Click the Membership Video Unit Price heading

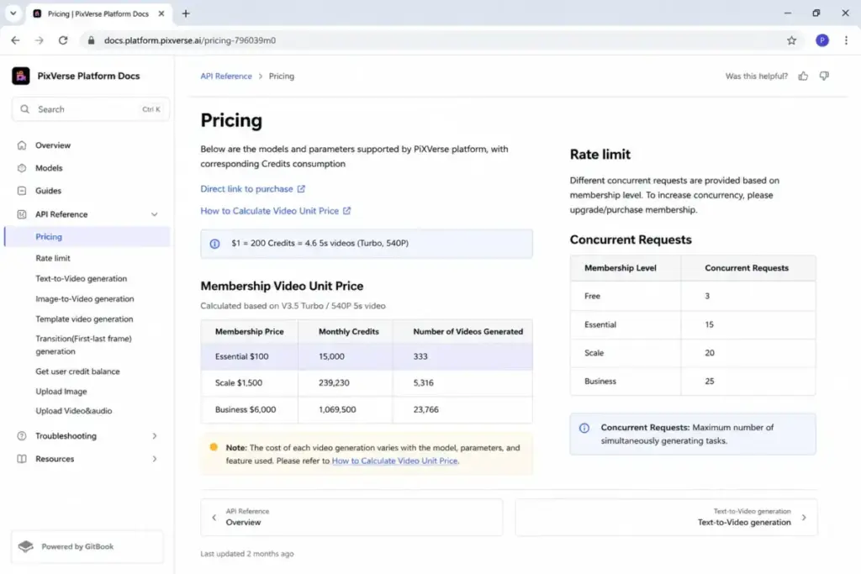[x=282, y=286]
